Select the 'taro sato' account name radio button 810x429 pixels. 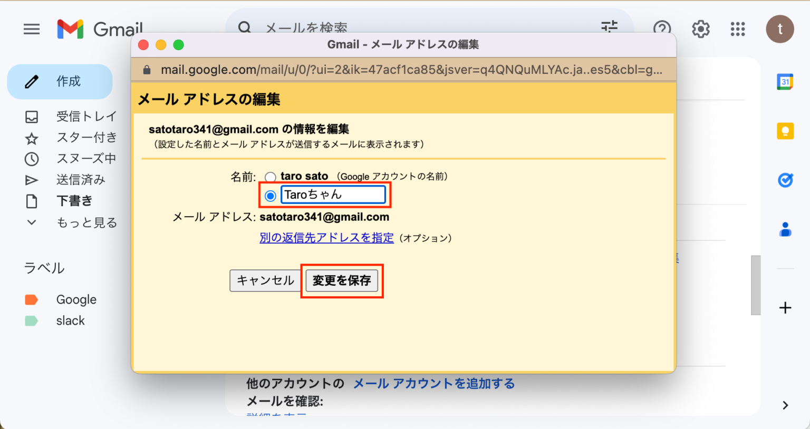click(270, 177)
